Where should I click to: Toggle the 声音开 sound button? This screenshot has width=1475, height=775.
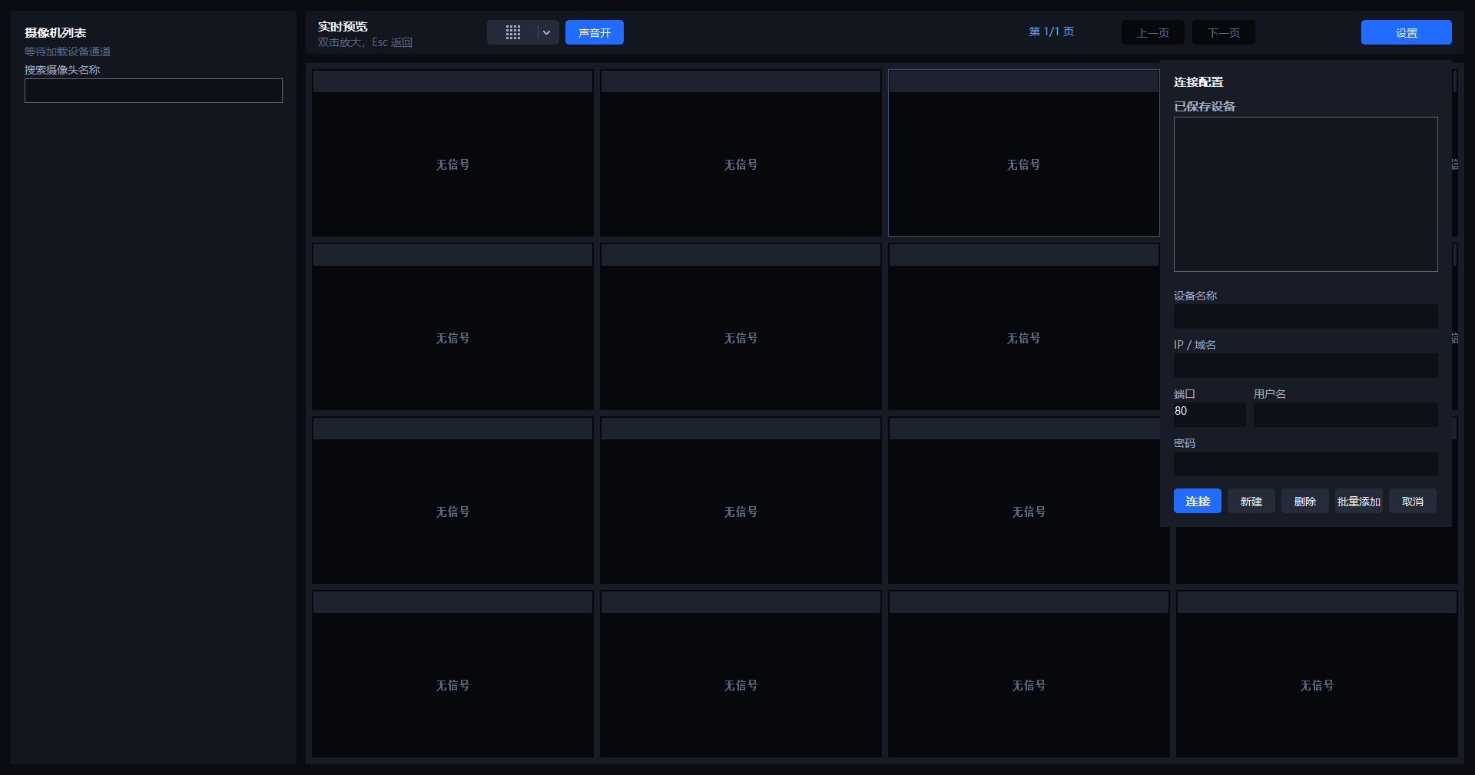[595, 32]
